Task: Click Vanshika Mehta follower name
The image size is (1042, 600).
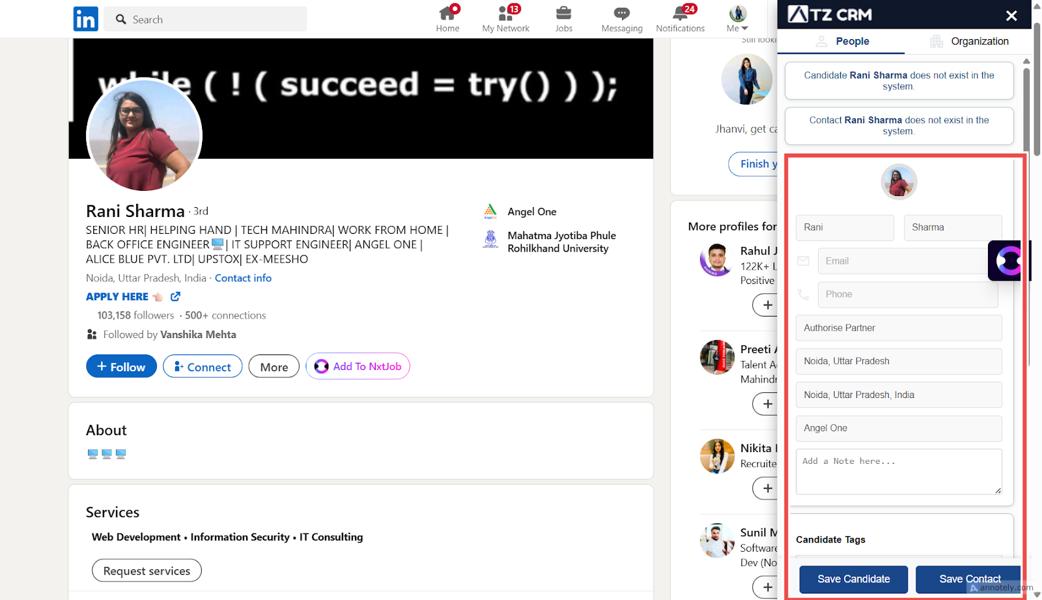Action: [198, 335]
